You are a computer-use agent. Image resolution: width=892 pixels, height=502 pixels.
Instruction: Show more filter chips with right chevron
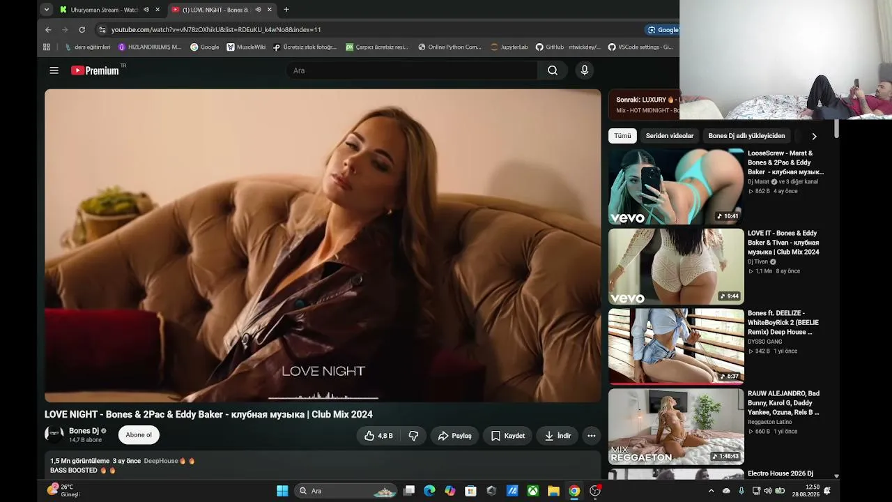[x=814, y=136]
